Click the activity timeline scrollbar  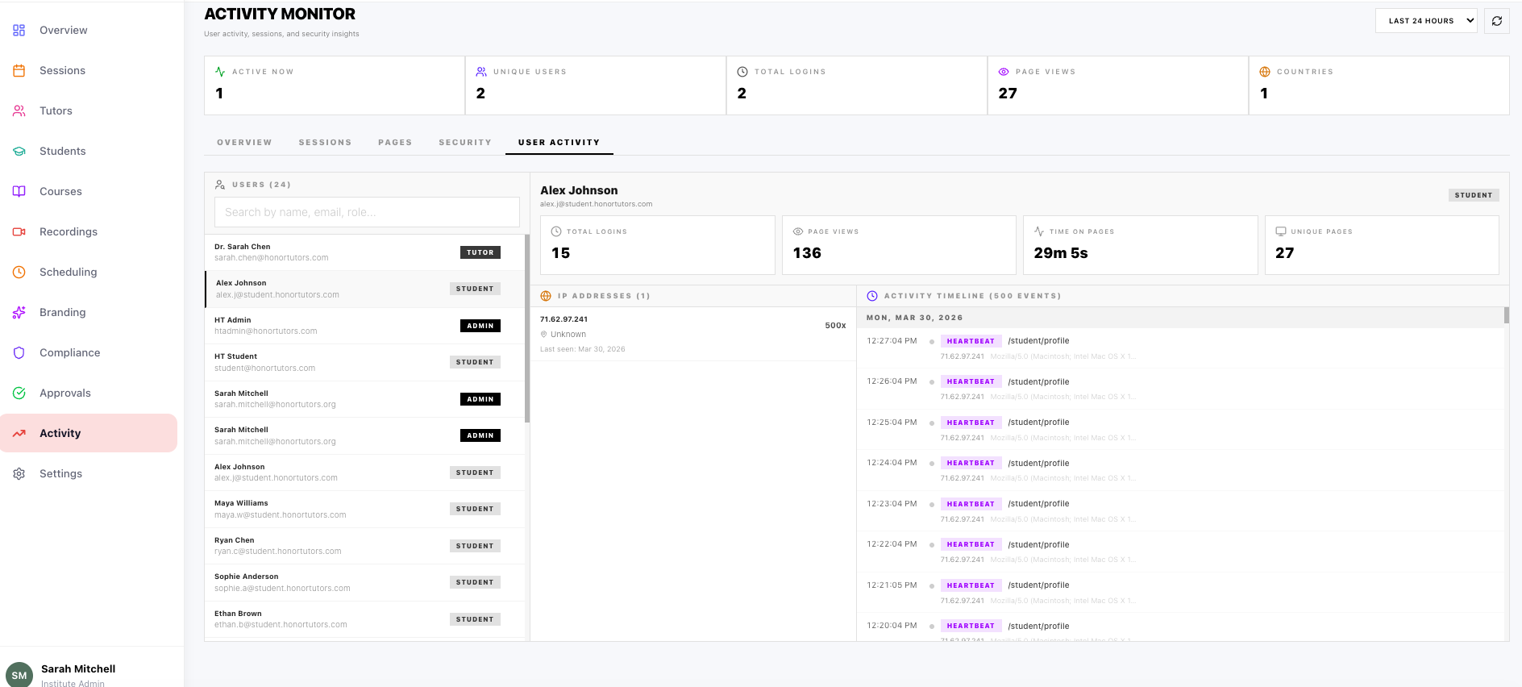(x=1506, y=316)
